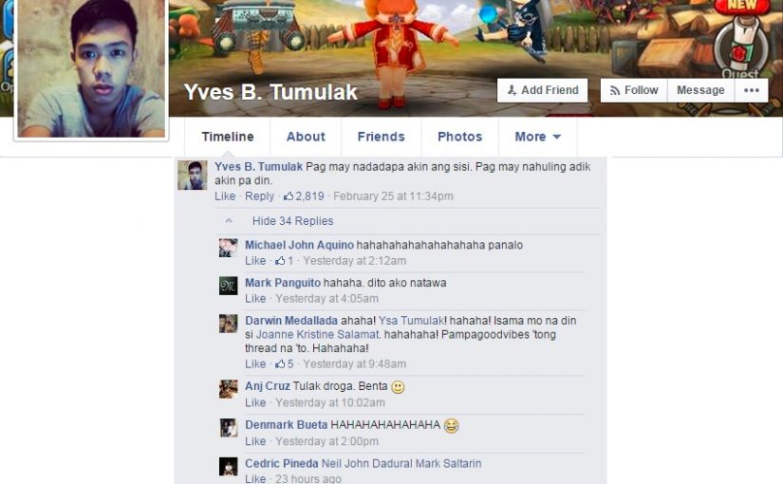
Task: Click the thumbs-up count on Darwin Medallada's reply
Action: 284,364
